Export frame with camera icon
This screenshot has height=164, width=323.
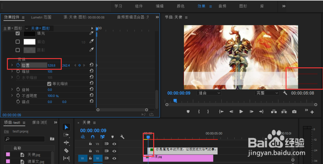click(x=294, y=111)
